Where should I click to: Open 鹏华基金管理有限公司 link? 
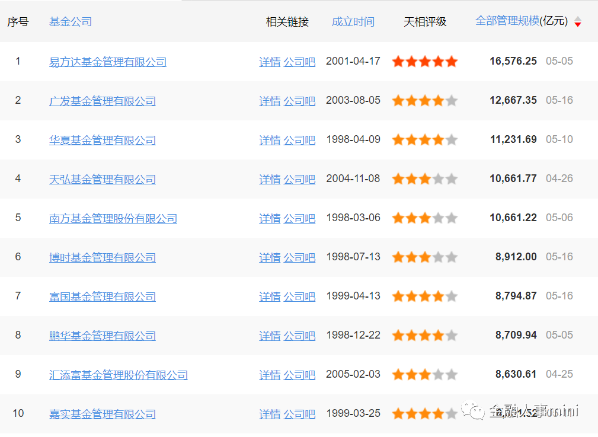point(103,336)
